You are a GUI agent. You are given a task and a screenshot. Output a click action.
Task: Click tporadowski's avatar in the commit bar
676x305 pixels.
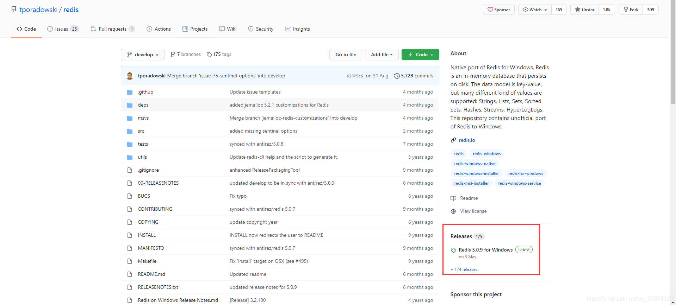click(x=130, y=76)
